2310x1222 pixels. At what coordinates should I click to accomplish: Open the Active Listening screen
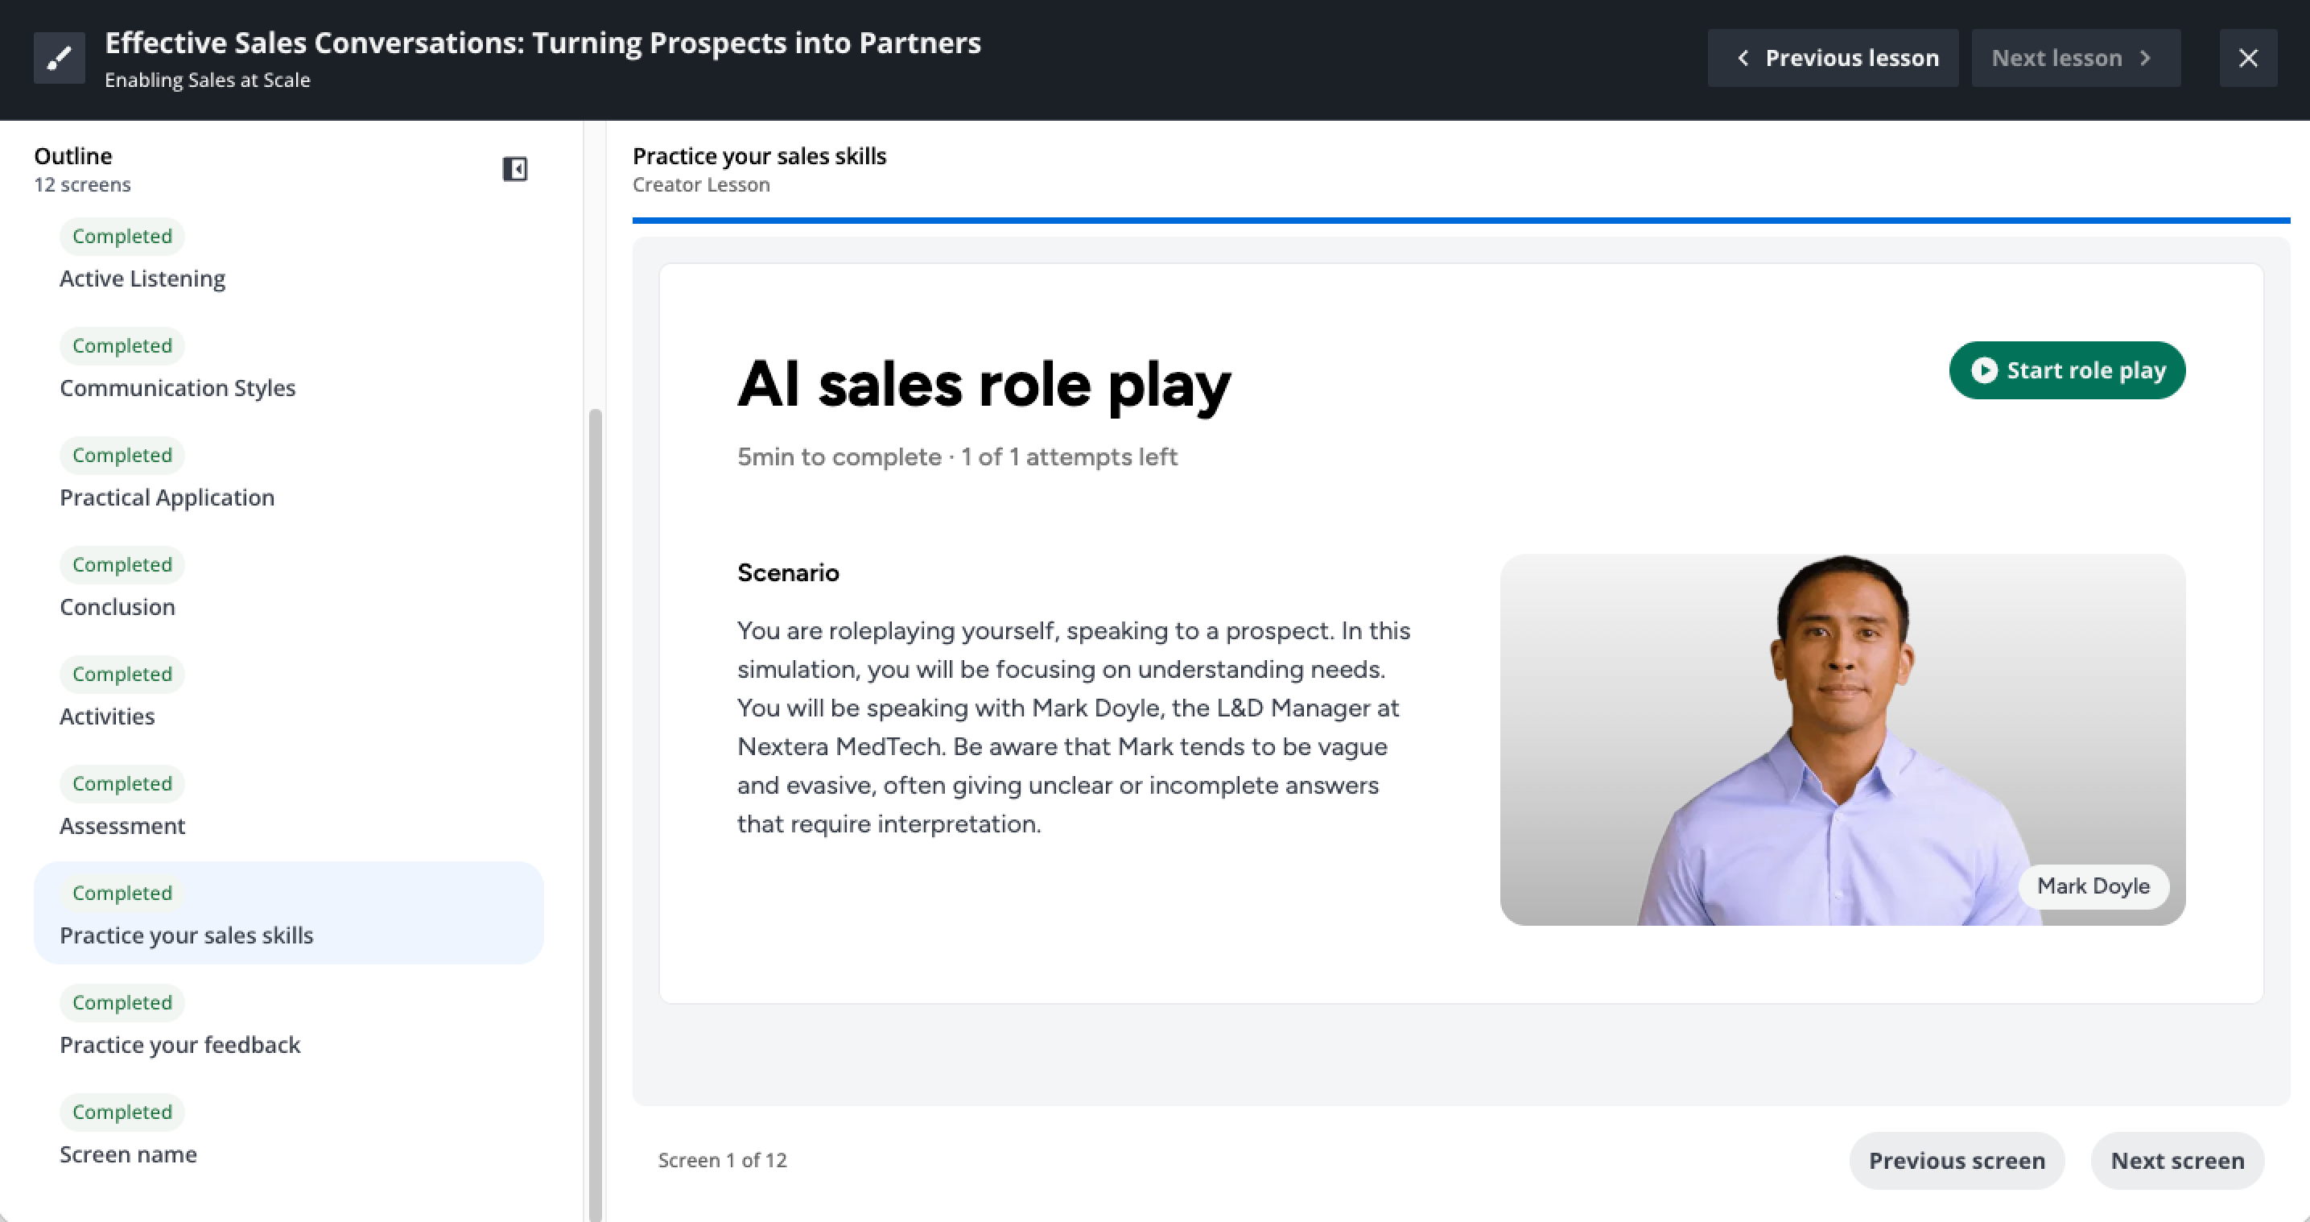click(142, 279)
